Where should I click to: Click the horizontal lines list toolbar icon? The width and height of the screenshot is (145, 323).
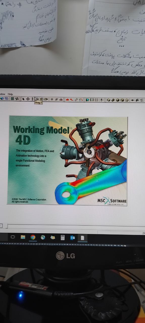[12, 99]
